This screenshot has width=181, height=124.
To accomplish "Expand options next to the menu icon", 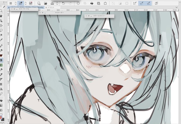I will pyautogui.click(x=16, y=3).
